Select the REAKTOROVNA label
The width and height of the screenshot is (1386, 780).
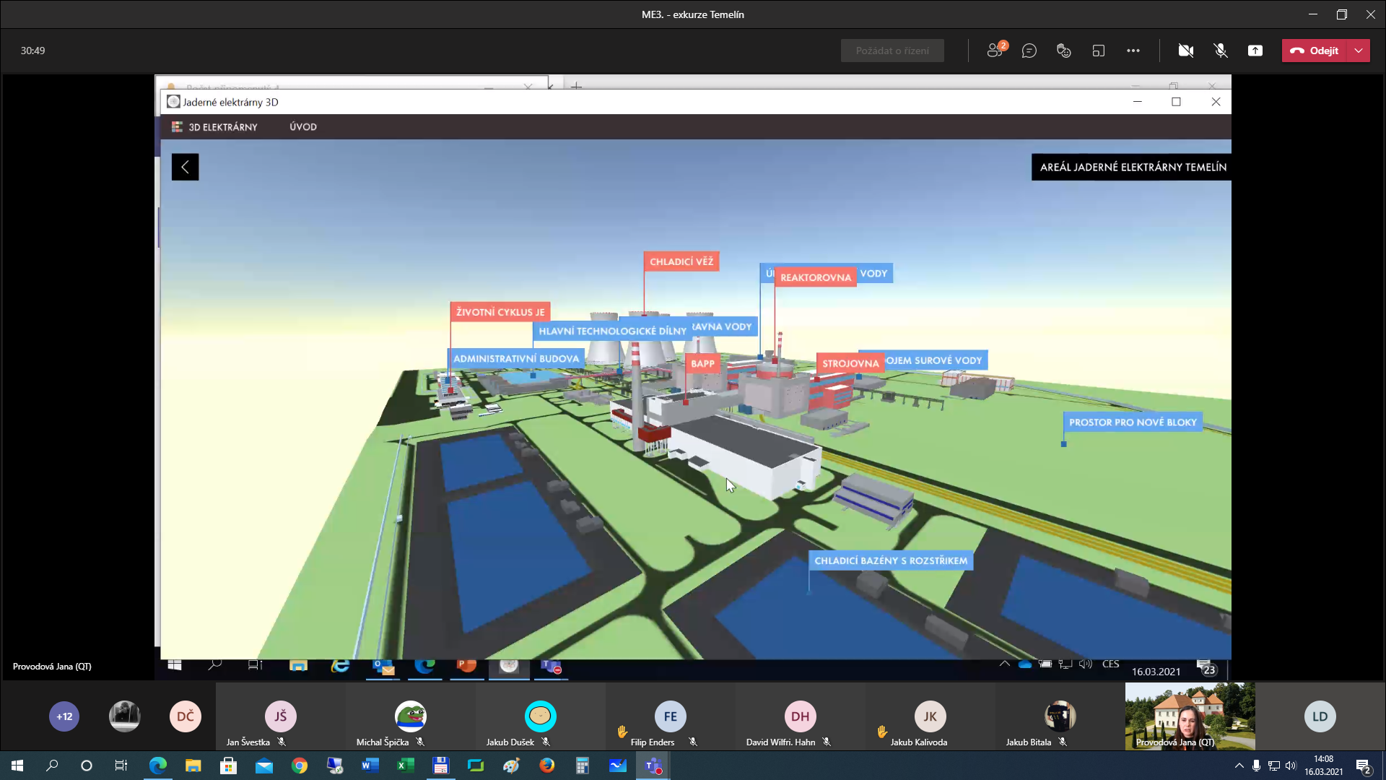[x=816, y=277]
